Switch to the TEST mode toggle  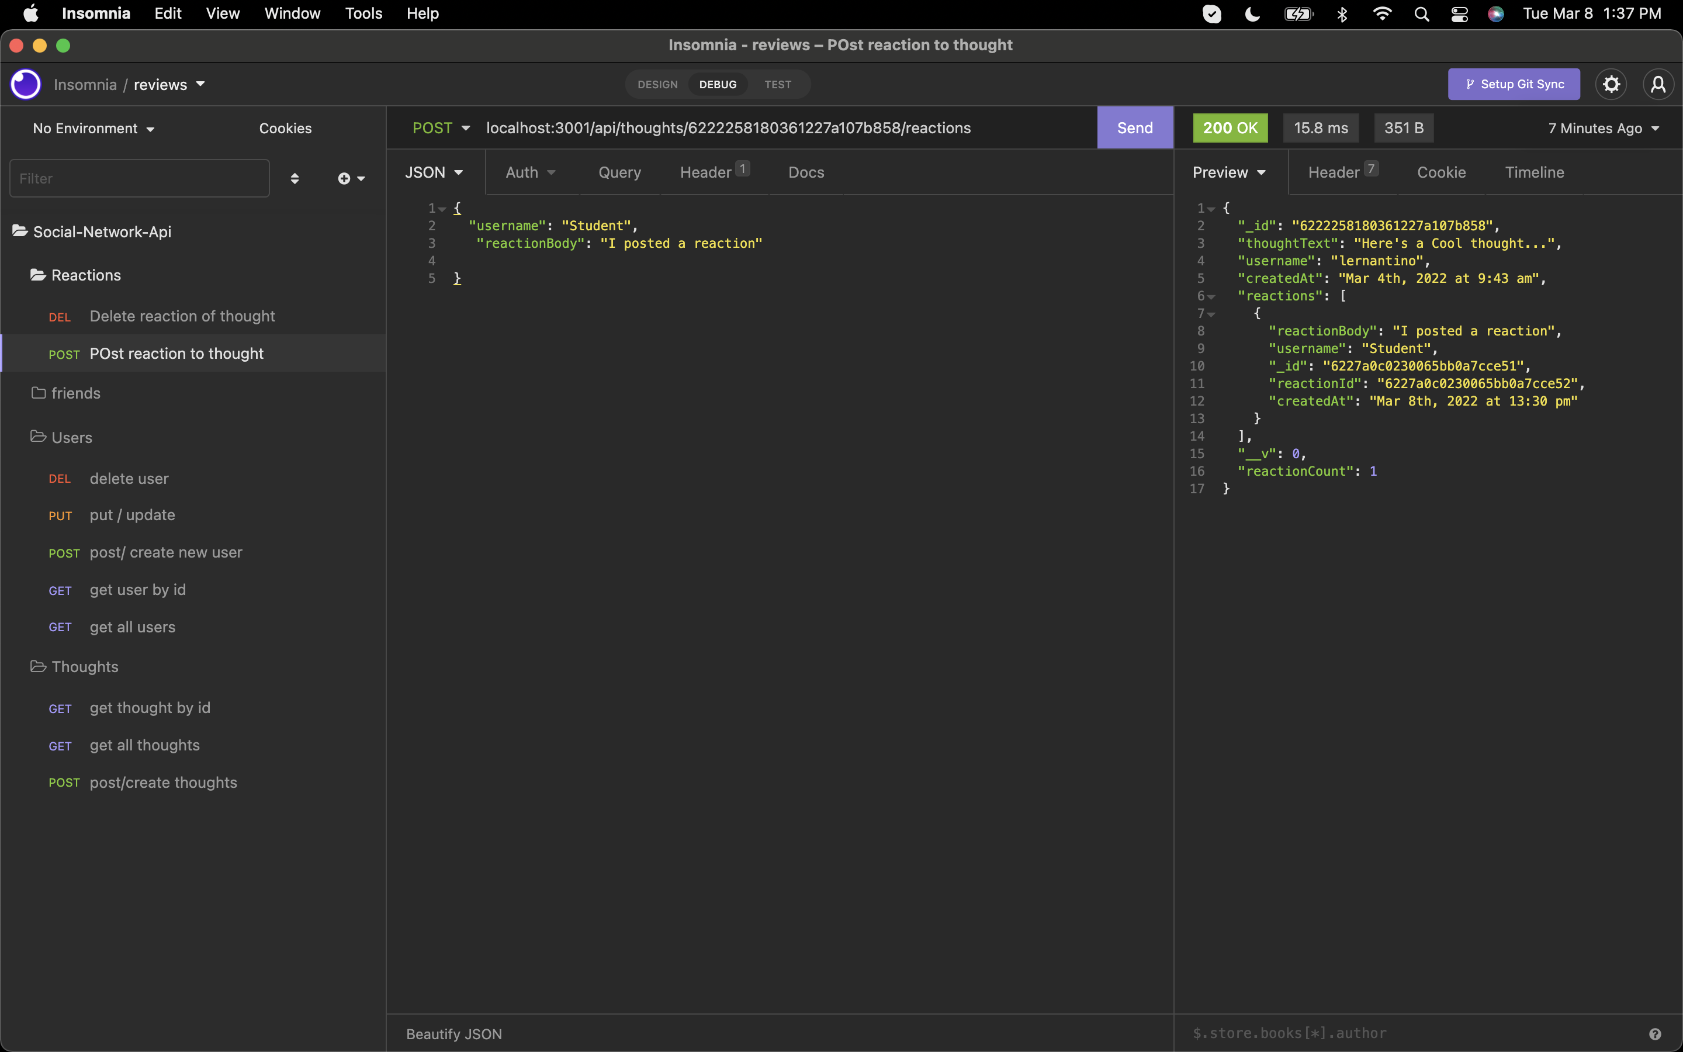(x=778, y=84)
